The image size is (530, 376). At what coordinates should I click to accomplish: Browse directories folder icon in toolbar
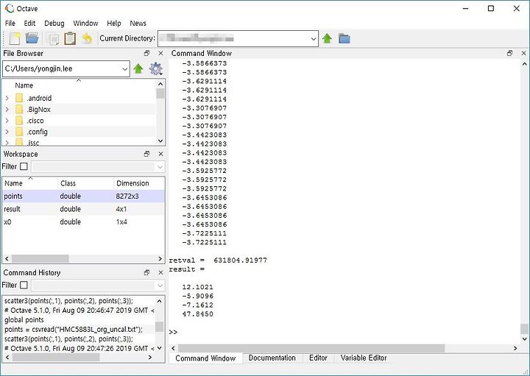tap(344, 38)
